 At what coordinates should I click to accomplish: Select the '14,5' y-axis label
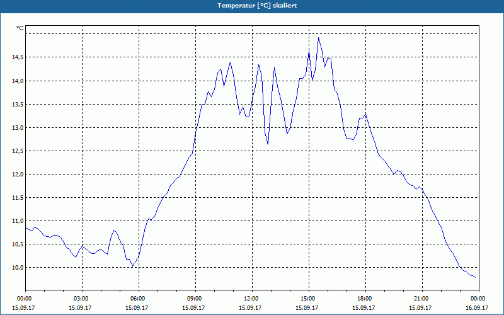pyautogui.click(x=18, y=57)
